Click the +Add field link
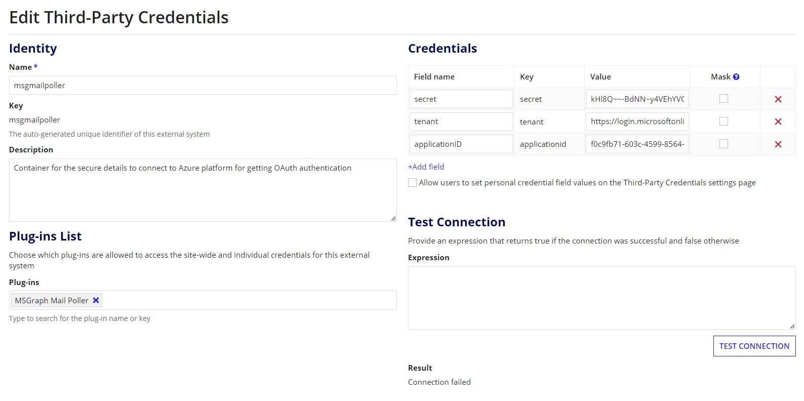Viewport: 804px width, 401px height. (426, 167)
